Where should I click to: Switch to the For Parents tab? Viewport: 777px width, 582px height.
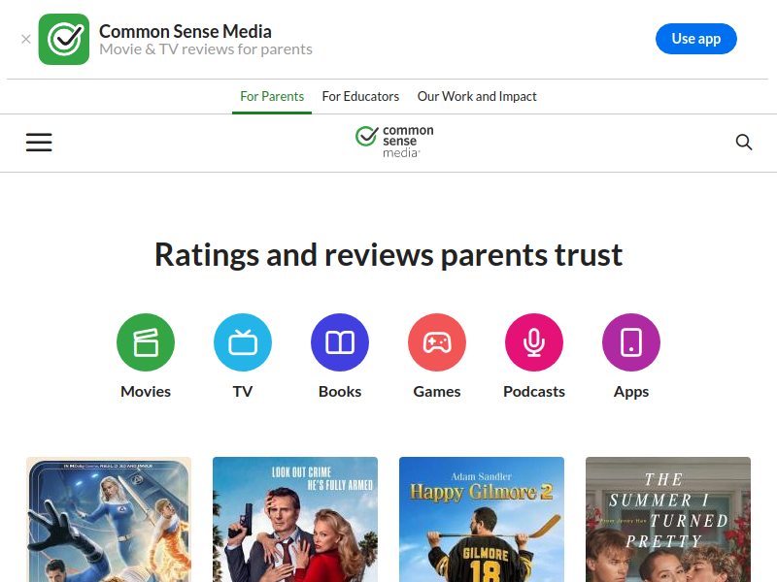pos(272,96)
